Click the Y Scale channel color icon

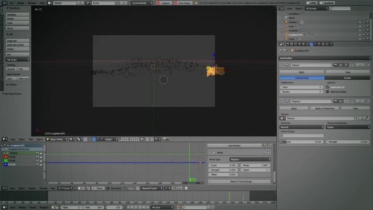(x=6, y=161)
